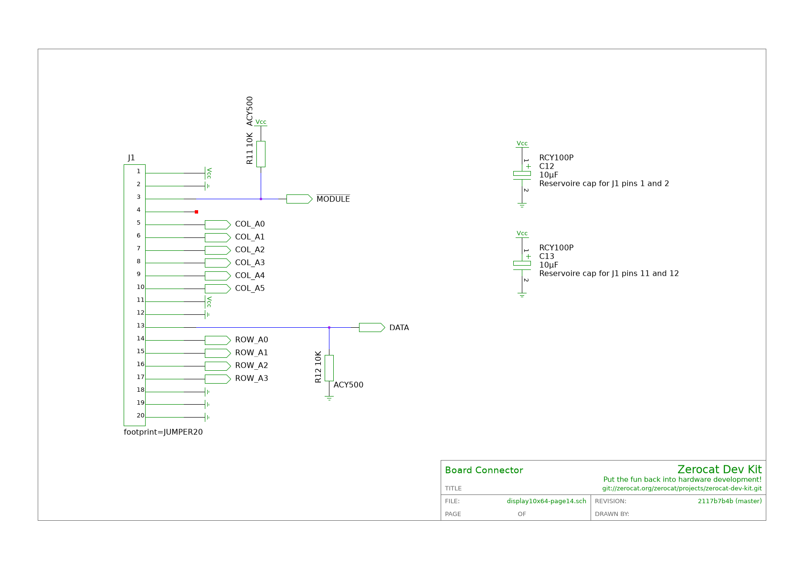Select resistor R12 symbol body
804x569 pixels.
point(329,368)
